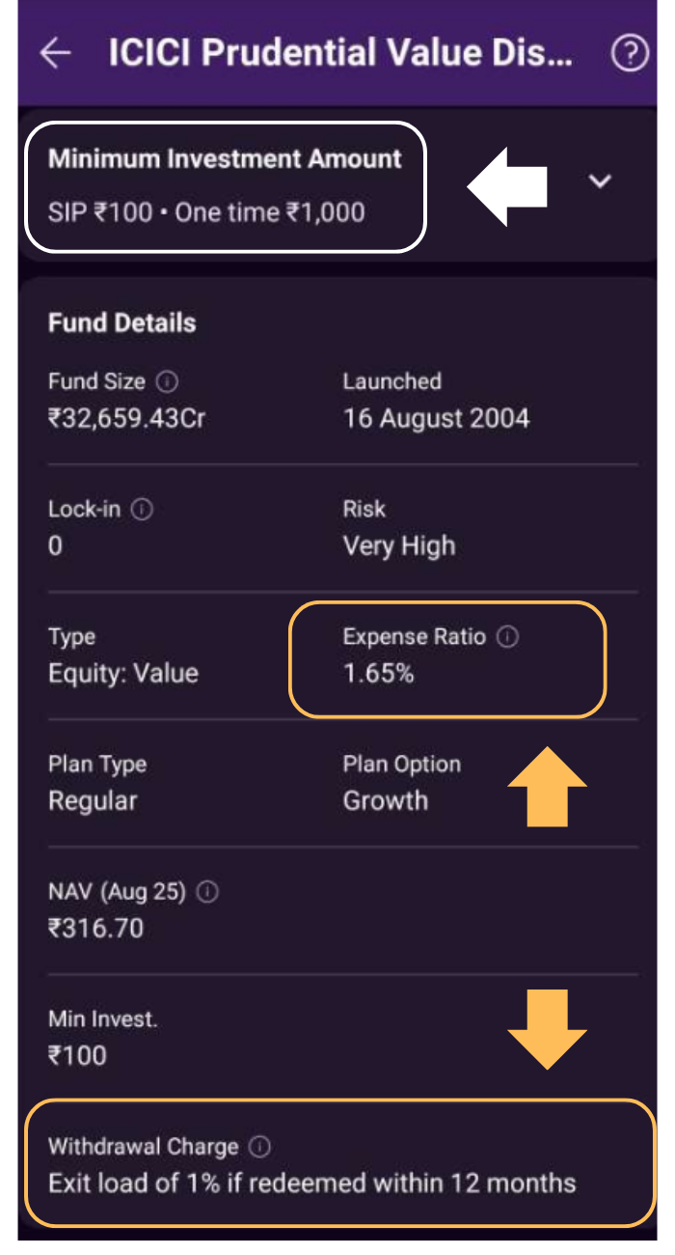Click the orange downward arrow annotation
The width and height of the screenshot is (675, 1255).
coord(547,1029)
